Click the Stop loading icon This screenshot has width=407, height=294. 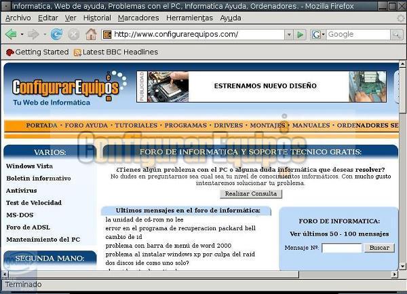(x=74, y=34)
